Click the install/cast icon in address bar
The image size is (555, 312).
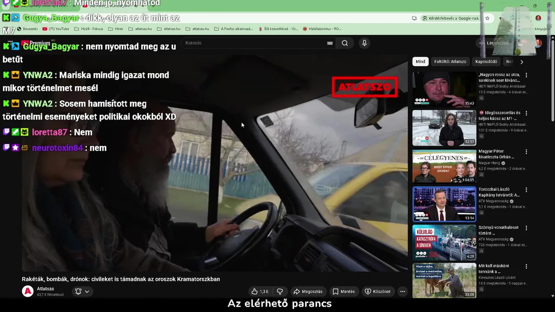(415, 18)
